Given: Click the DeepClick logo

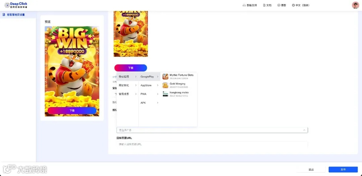Looking at the screenshot, I should click(16, 5).
